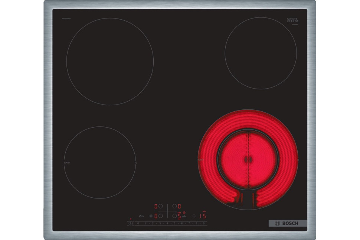
Task: Set heat level 8 on the slider
Action: (196, 223)
